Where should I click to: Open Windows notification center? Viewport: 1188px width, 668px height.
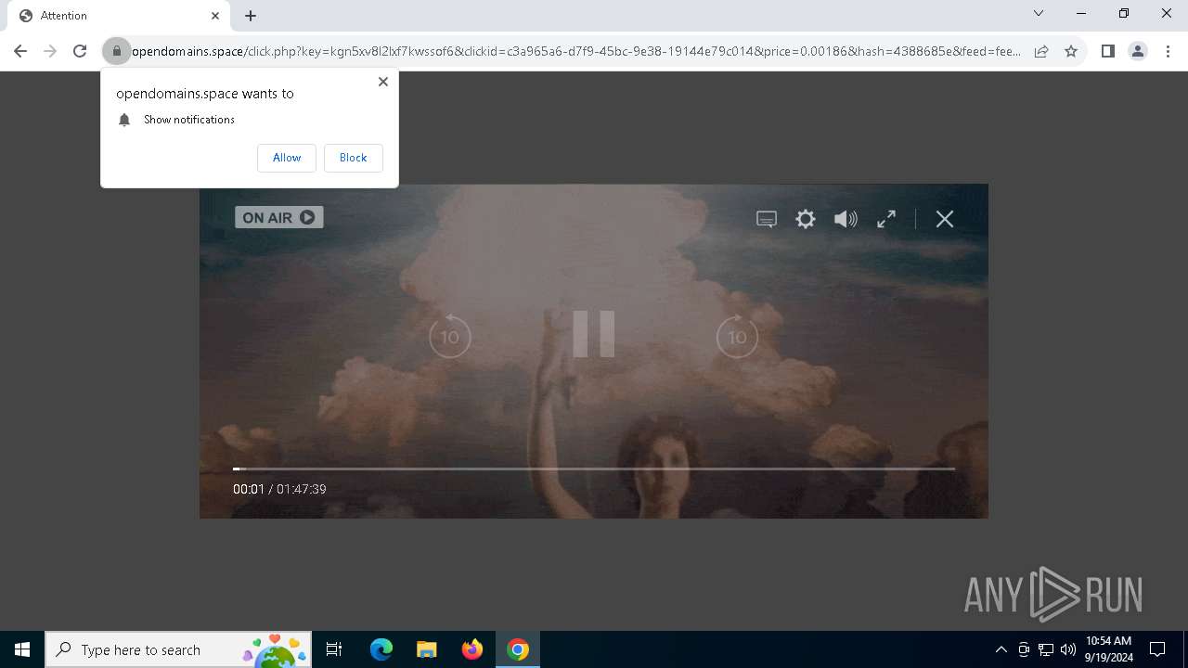(x=1157, y=649)
